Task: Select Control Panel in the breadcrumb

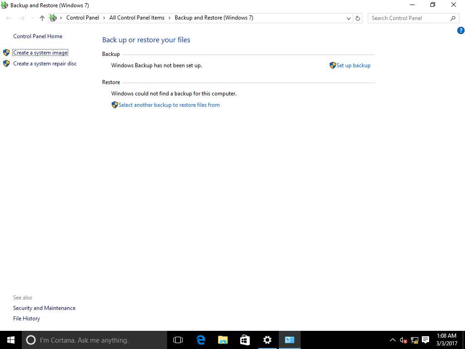Action: pos(83,18)
